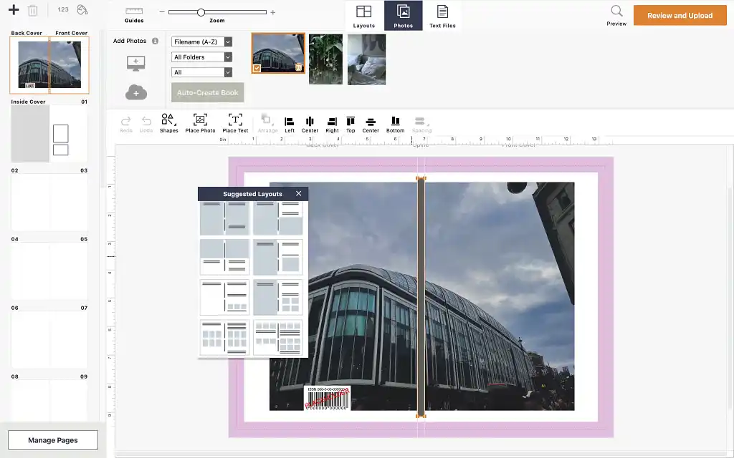The height and width of the screenshot is (458, 734).
Task: Select the Place Text tool
Action: coord(235,122)
